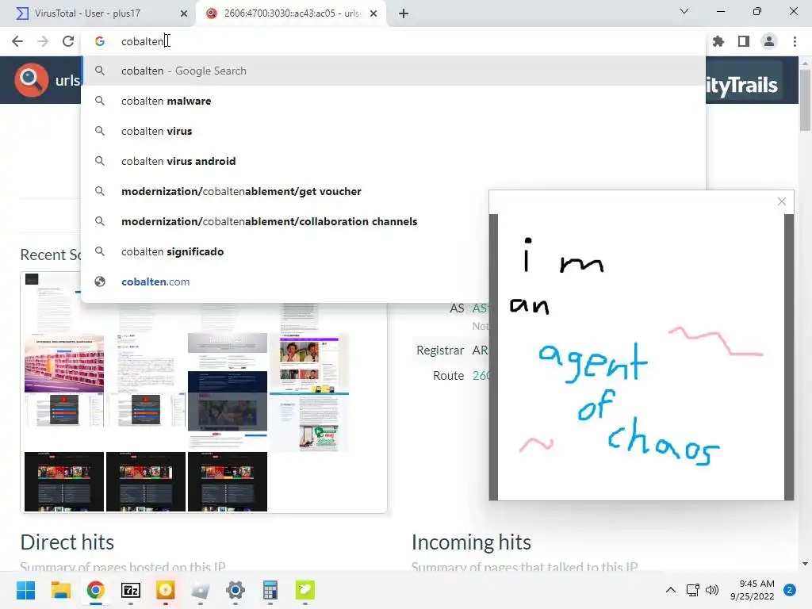Screen dimensions: 812x609
Task: Select the 'get voucher' modernization suggestion
Action: tap(285, 191)
